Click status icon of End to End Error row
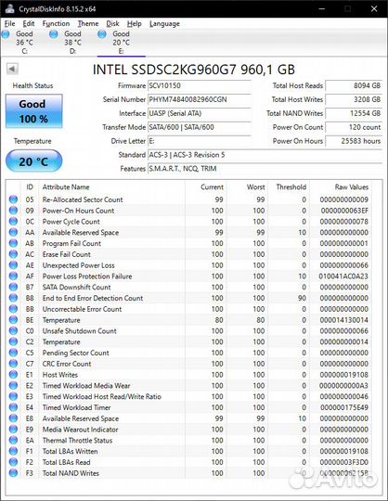Viewport: 388px width, 501px height. pos(13,298)
